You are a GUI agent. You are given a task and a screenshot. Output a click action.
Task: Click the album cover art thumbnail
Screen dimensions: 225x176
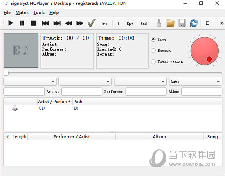[x=21, y=51]
